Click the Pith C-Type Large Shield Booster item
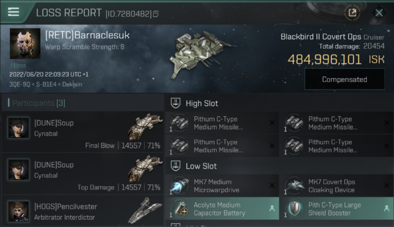 (337, 209)
